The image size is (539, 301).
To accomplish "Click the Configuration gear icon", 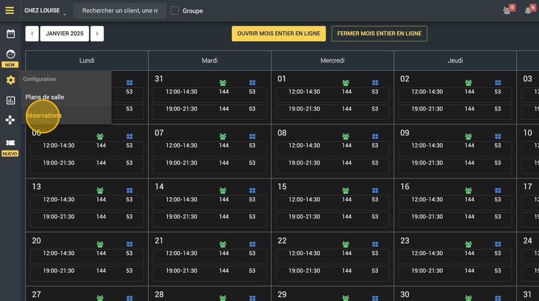I will (x=11, y=80).
